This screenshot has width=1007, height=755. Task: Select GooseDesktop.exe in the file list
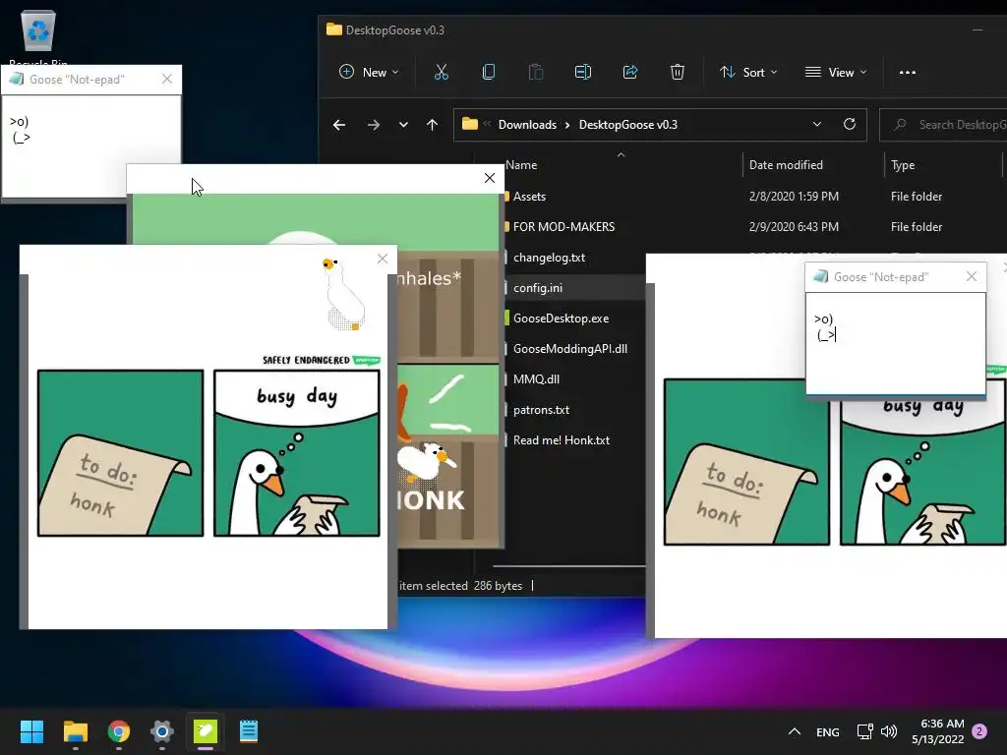pos(561,319)
